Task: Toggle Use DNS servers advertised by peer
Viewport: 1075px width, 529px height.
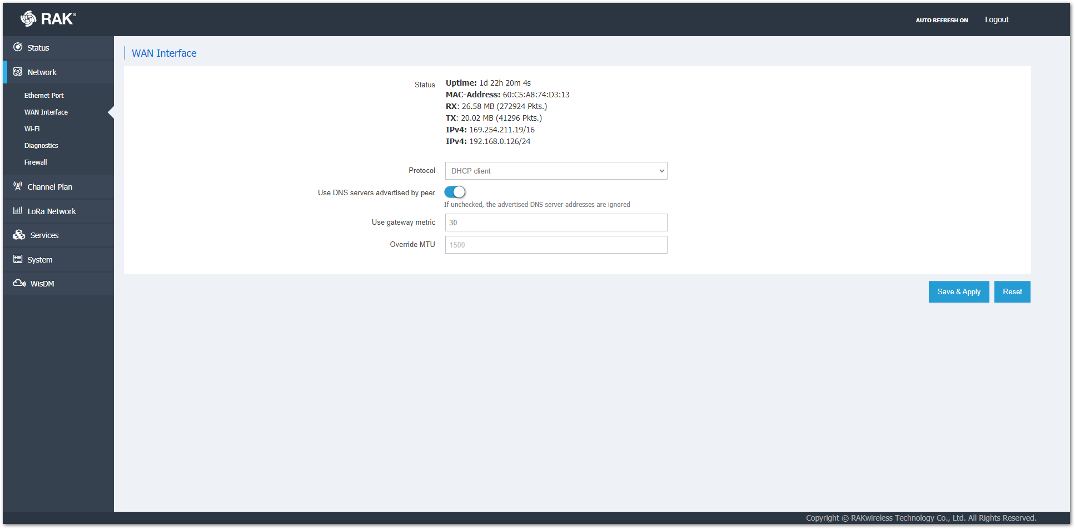Action: point(455,192)
